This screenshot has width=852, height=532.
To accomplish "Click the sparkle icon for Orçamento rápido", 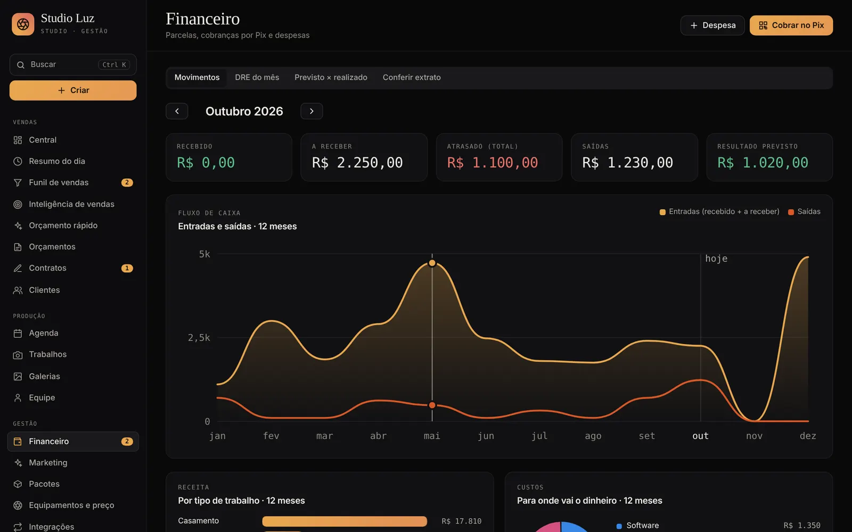I will 18,226.
